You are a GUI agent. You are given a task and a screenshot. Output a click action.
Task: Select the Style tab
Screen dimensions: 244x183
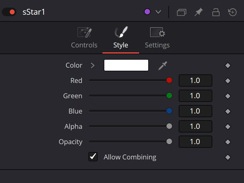[x=121, y=38]
